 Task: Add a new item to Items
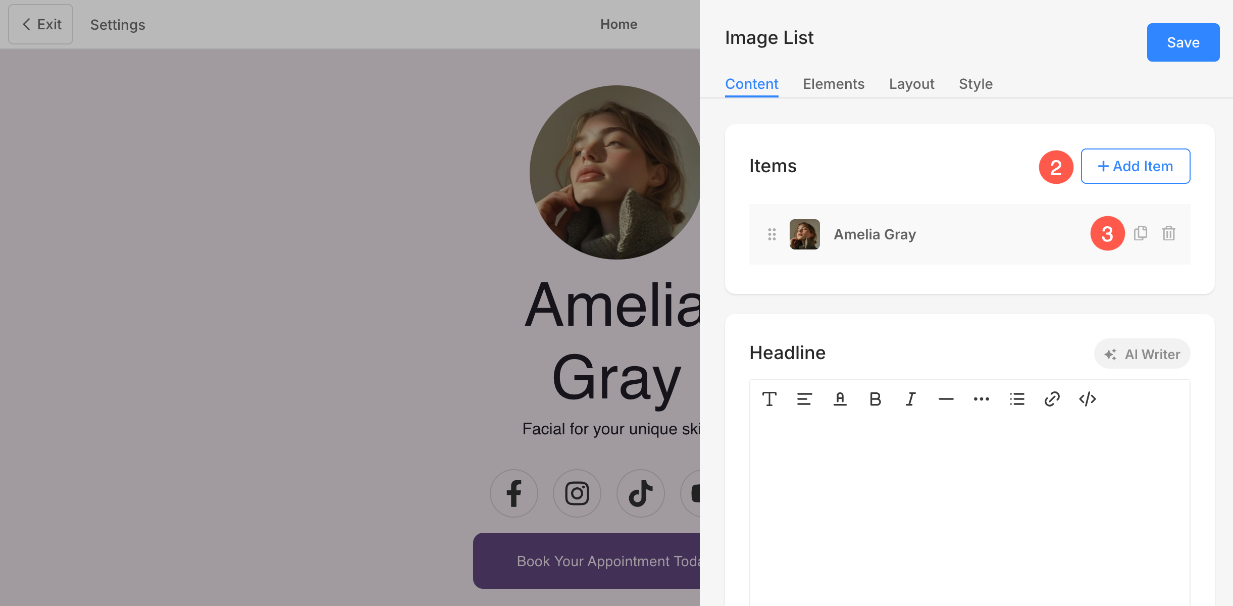1136,166
